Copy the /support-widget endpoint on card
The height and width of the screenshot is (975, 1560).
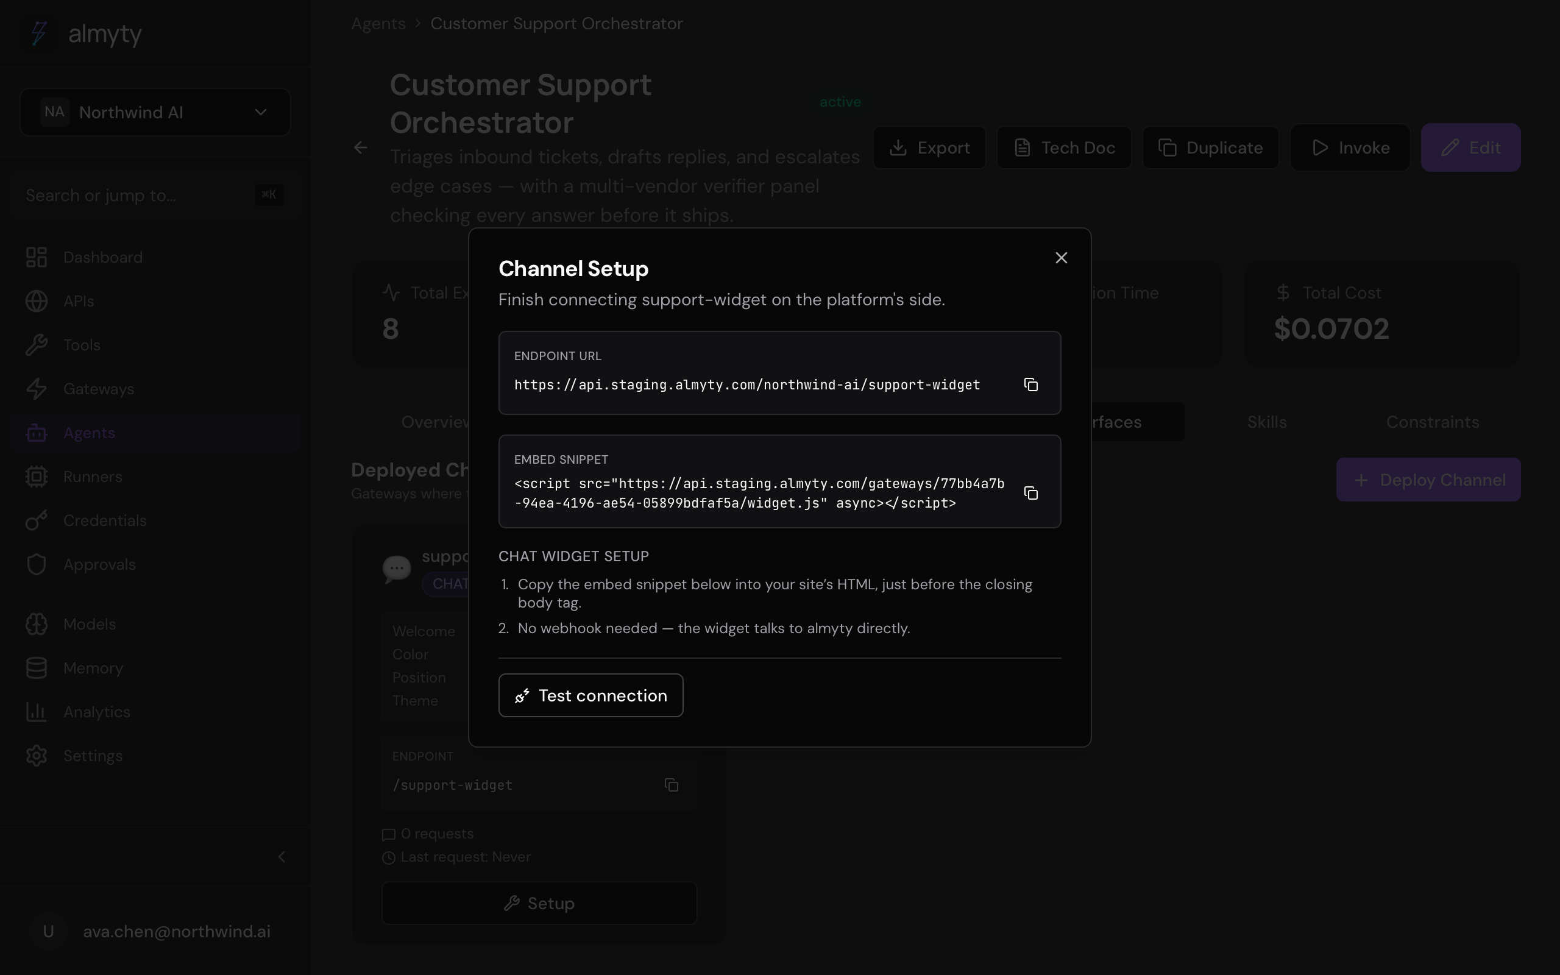tap(671, 785)
